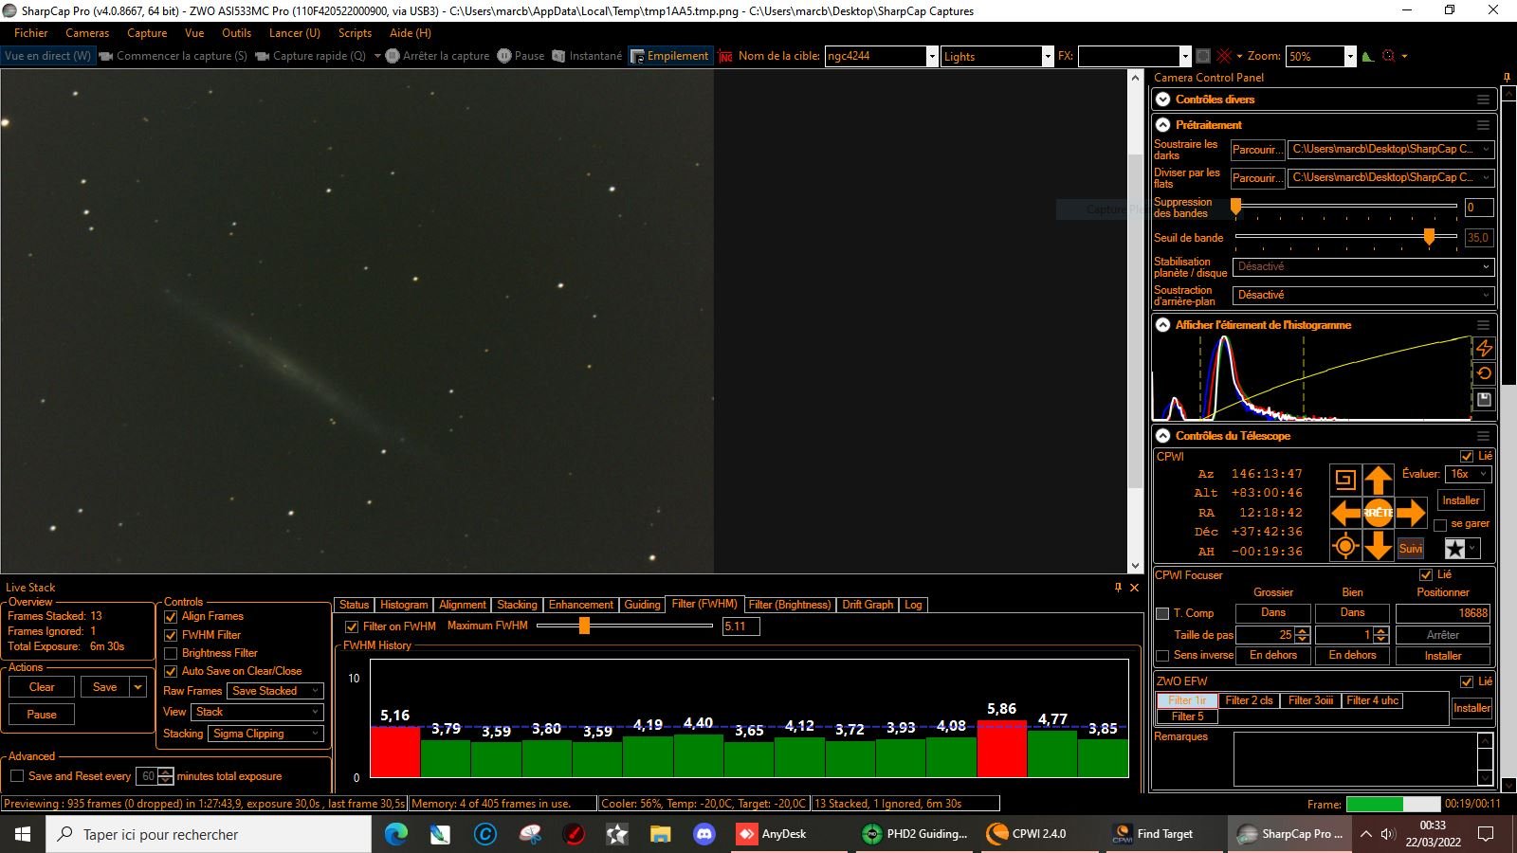Select Filter 2 cls on filter wheel
The width and height of the screenshot is (1517, 853).
coord(1249,700)
